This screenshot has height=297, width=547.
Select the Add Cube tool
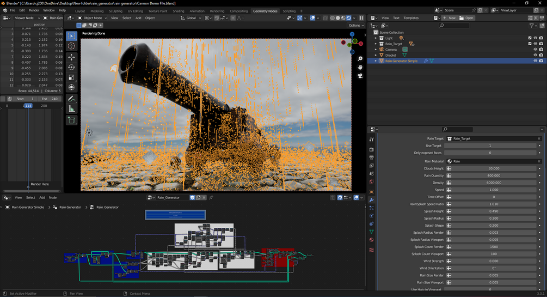[x=71, y=120]
